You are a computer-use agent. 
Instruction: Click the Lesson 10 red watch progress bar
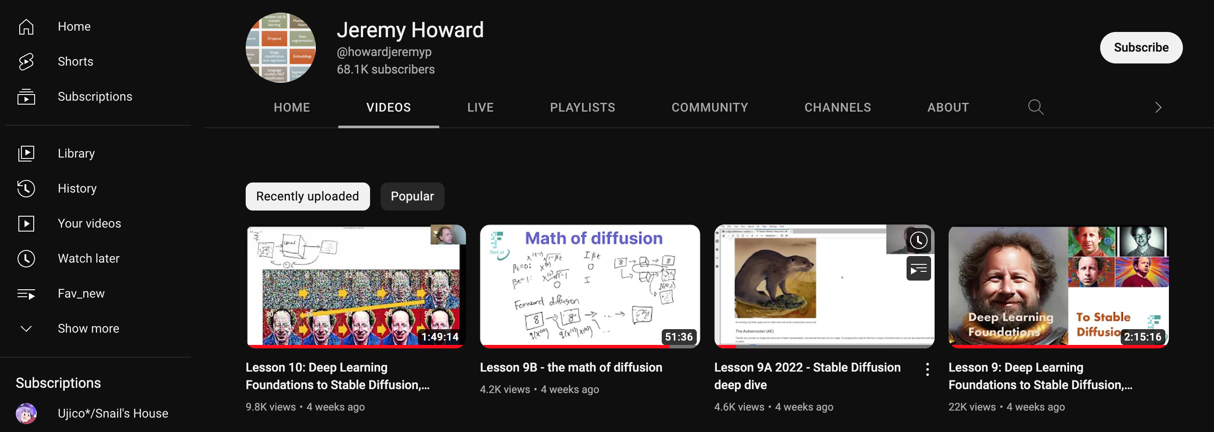point(356,346)
